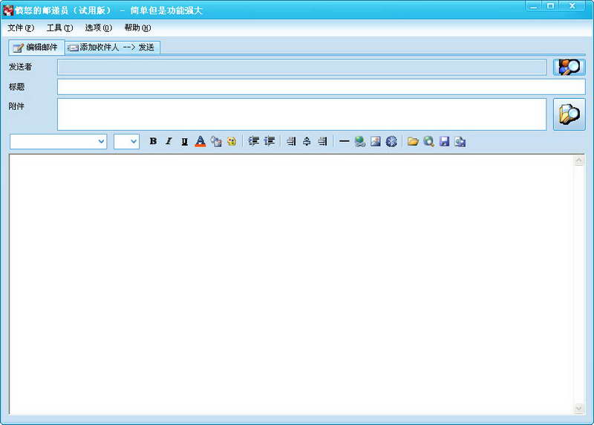The height and width of the screenshot is (425, 594).
Task: Click the preview magnifier icon
Action: [x=429, y=141]
